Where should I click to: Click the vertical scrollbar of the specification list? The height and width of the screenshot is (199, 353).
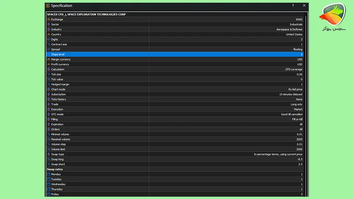point(305,105)
